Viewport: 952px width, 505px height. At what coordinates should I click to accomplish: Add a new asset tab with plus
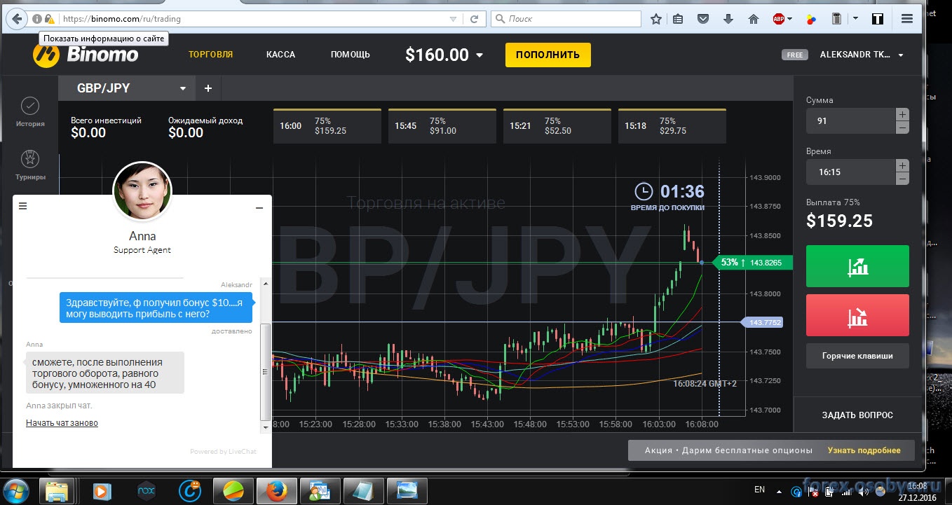[x=208, y=88]
